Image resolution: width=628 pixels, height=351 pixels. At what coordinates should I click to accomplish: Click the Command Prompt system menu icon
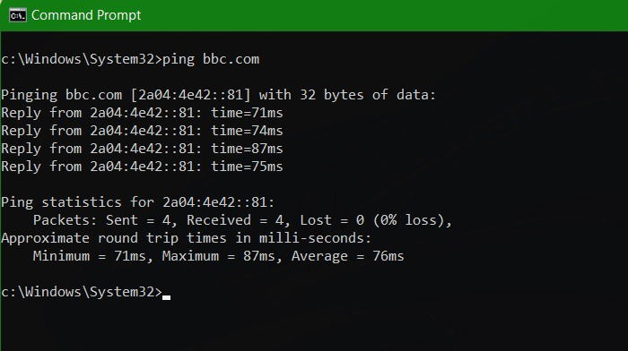[x=18, y=15]
